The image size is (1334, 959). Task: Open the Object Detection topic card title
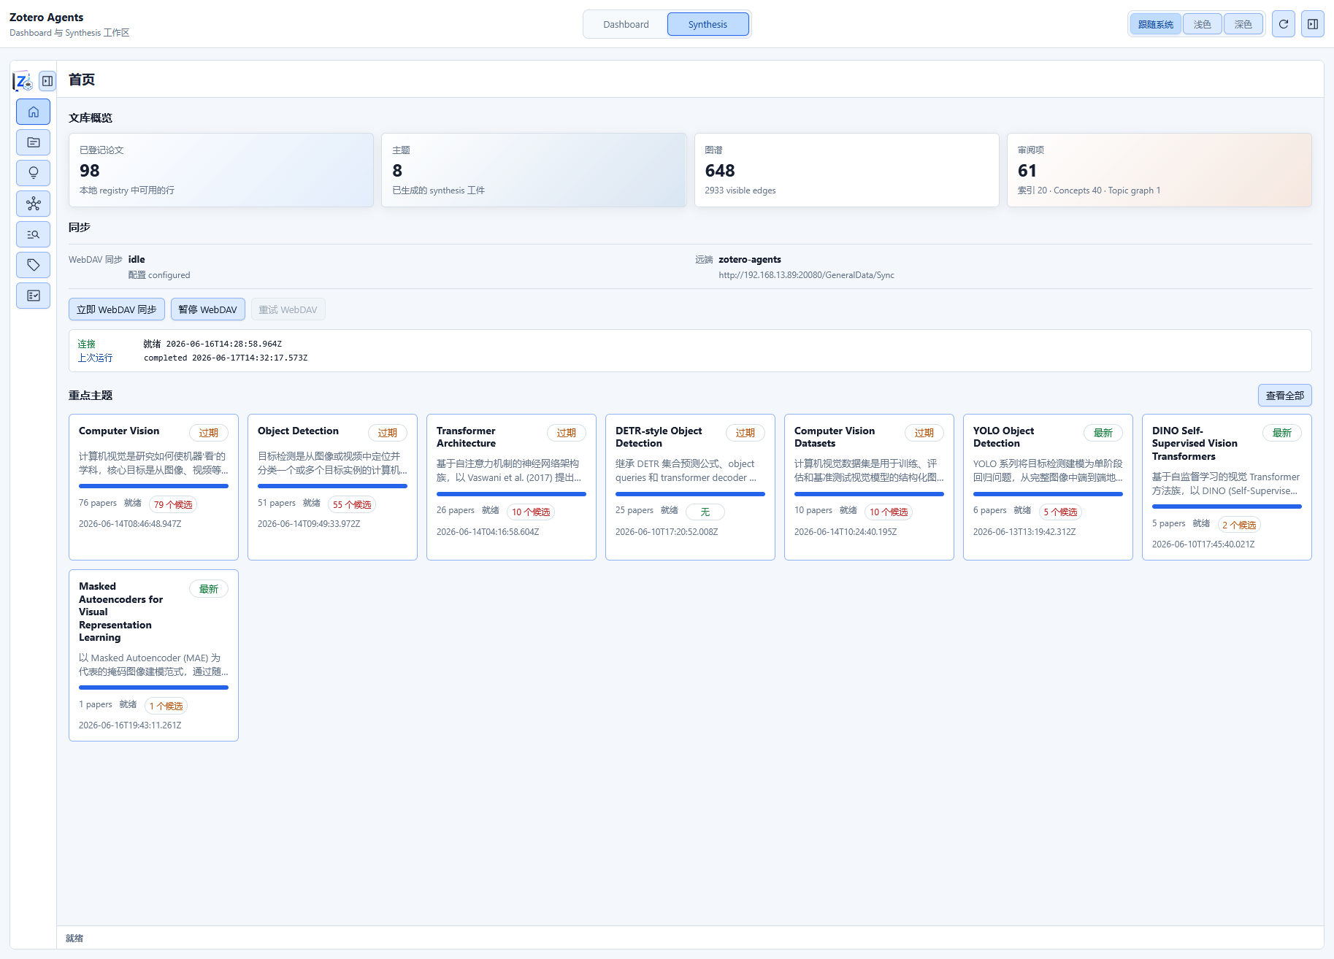(298, 431)
